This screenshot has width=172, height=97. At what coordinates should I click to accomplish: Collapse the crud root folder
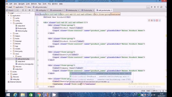pos(6,13)
